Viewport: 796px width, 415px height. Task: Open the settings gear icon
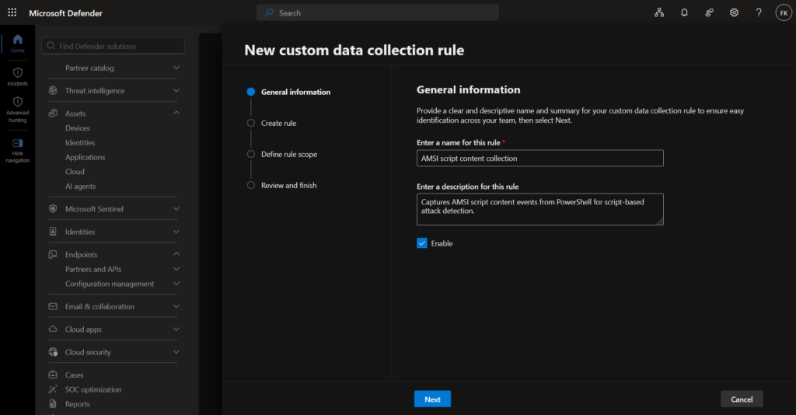click(x=734, y=12)
